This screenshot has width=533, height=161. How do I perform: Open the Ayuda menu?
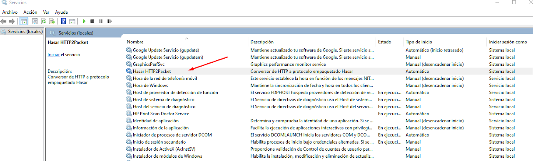pos(61,12)
